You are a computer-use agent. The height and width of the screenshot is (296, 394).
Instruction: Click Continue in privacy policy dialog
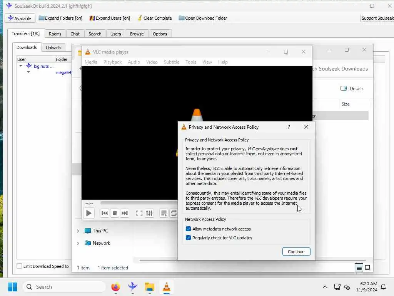296,251
